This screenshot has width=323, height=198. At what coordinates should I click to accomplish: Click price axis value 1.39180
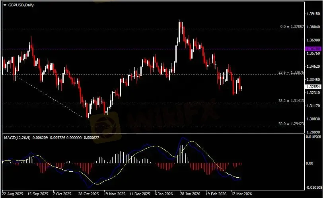[x=313, y=14]
